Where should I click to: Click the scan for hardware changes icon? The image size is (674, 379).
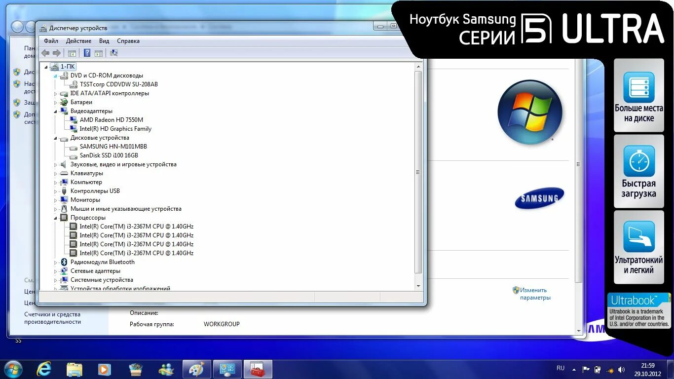click(x=114, y=53)
